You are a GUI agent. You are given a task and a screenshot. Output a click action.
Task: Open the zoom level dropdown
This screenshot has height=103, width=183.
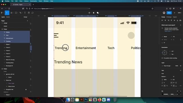coord(180,13)
